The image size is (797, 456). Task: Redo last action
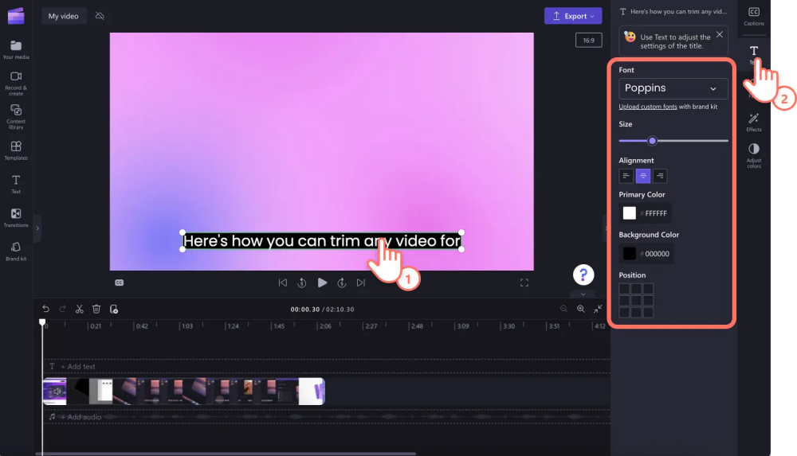(62, 309)
